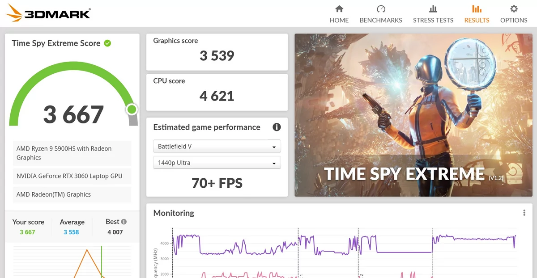Image resolution: width=537 pixels, height=278 pixels.
Task: Click the Your score value 3 667
Action: coord(27,232)
